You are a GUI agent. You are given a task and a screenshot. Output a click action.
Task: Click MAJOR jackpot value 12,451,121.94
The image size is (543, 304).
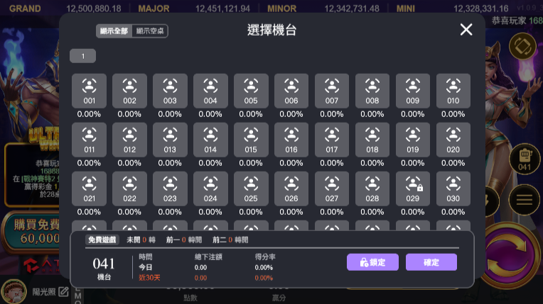tap(222, 9)
